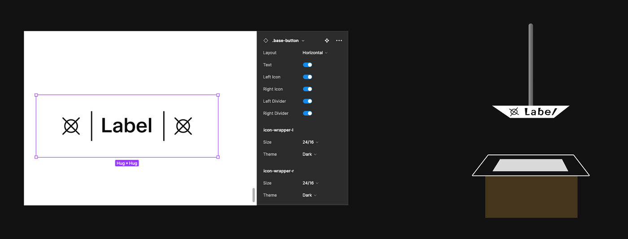
Task: Click the Left Icon property label
Action: 272,77
